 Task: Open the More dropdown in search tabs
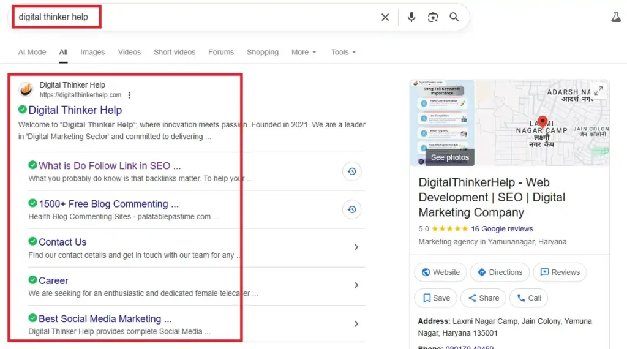[x=304, y=53]
